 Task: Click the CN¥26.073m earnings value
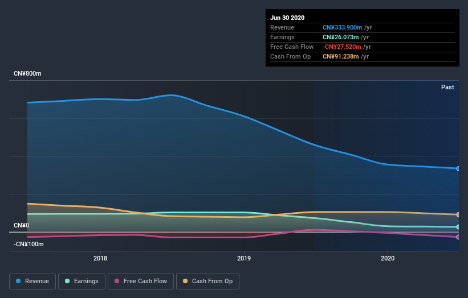coord(340,37)
